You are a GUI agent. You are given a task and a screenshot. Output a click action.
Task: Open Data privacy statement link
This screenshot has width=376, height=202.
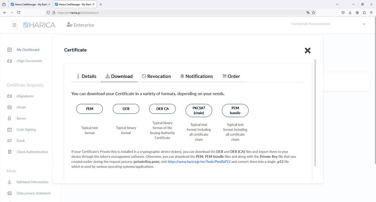tap(34, 193)
